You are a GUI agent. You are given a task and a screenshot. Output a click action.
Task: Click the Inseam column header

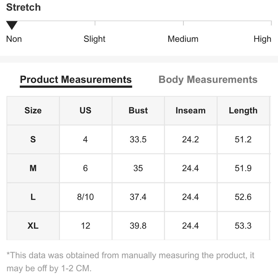(190, 111)
